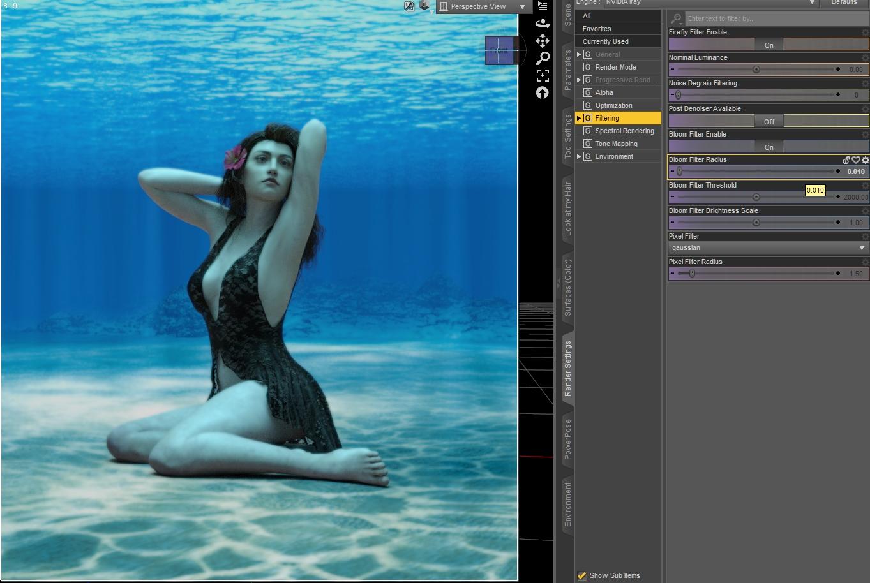Open the viewport options menu icon

[543, 6]
